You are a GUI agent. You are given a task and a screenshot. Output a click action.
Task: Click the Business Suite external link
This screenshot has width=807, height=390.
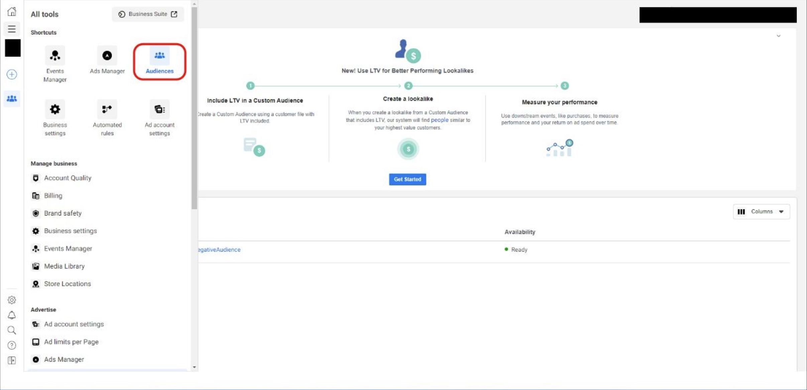tap(147, 14)
